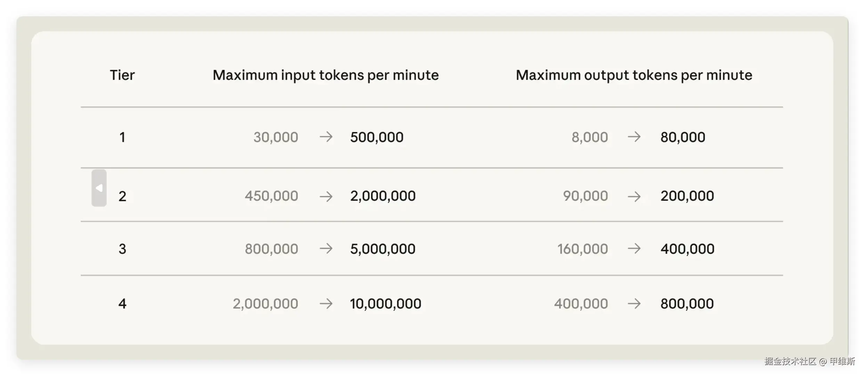Click the arrow between 800,000 and 5,000,000
The width and height of the screenshot is (865, 376).
pyautogui.click(x=326, y=248)
